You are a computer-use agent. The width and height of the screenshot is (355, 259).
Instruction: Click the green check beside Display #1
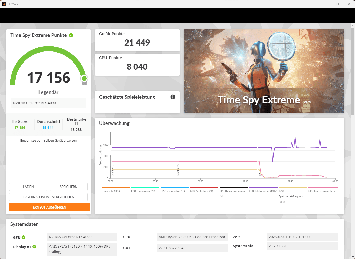[34, 247]
